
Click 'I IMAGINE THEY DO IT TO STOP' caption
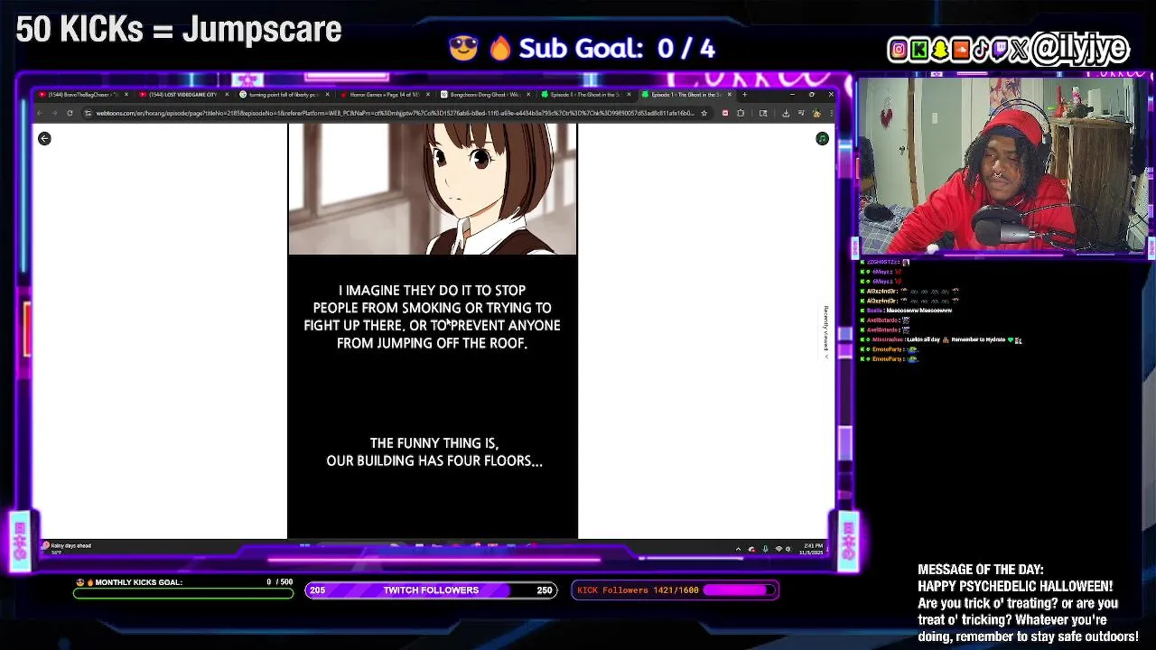point(432,291)
